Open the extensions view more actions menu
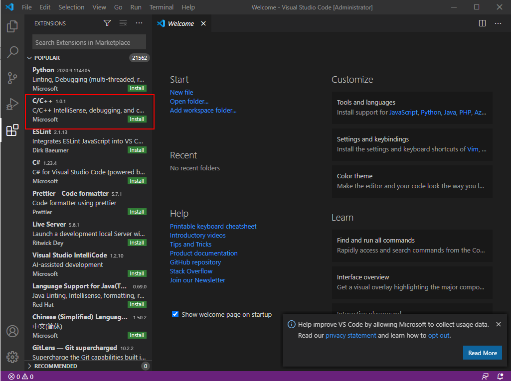The height and width of the screenshot is (381, 511). (x=139, y=23)
